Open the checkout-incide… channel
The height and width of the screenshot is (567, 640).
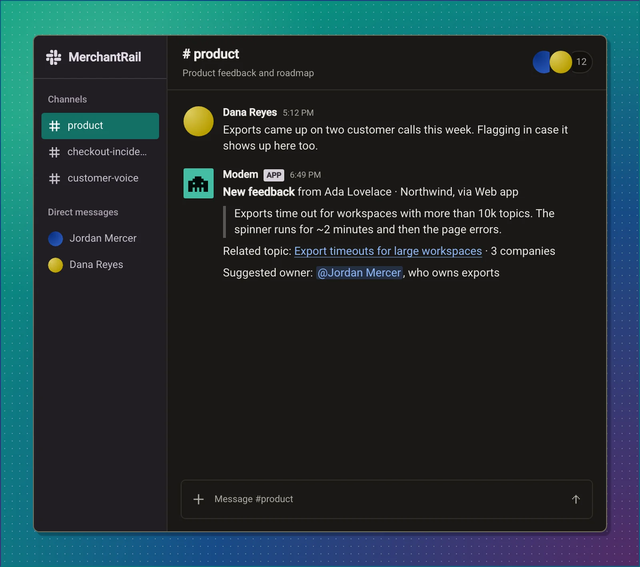[100, 152]
